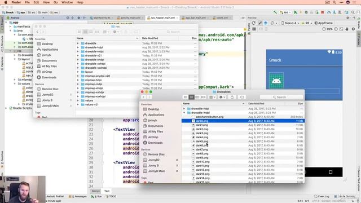
Task: Expand the layout folder in res window
Action: coord(78,72)
